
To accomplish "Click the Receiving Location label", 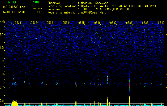I will point(62,6).
